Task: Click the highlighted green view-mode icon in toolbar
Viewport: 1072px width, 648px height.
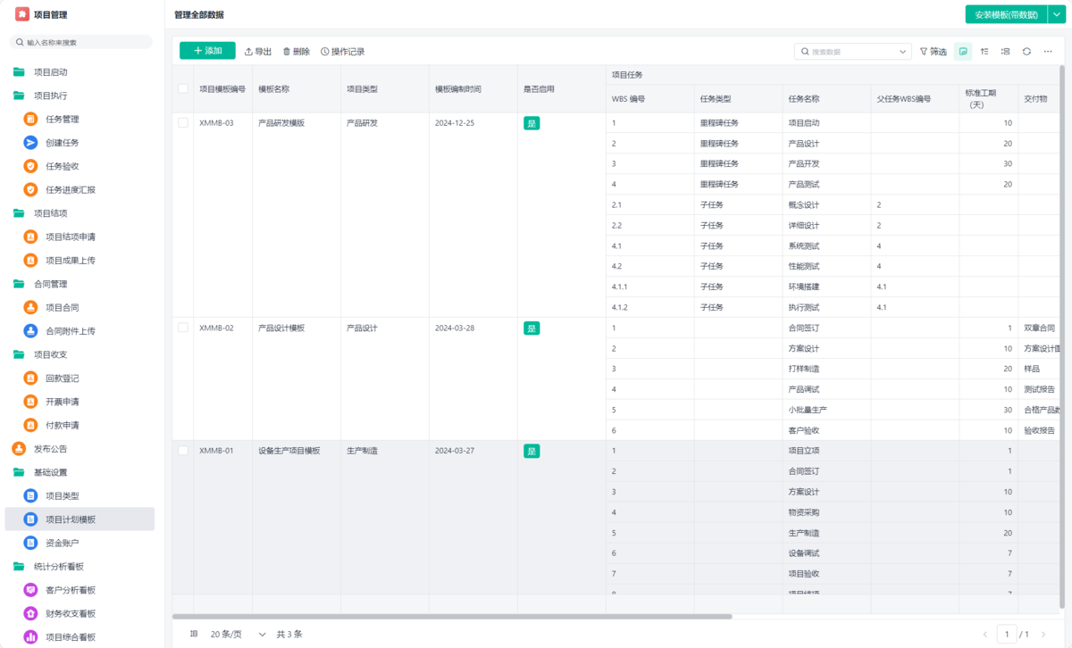Action: pyautogui.click(x=963, y=52)
